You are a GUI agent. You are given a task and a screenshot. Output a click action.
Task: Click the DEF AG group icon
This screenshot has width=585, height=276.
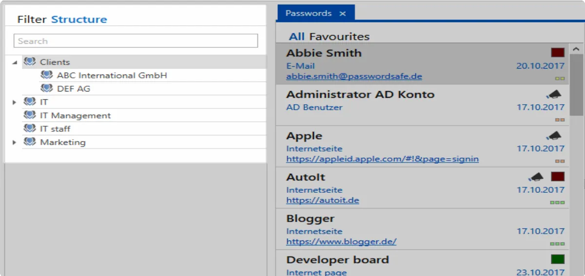(47, 89)
